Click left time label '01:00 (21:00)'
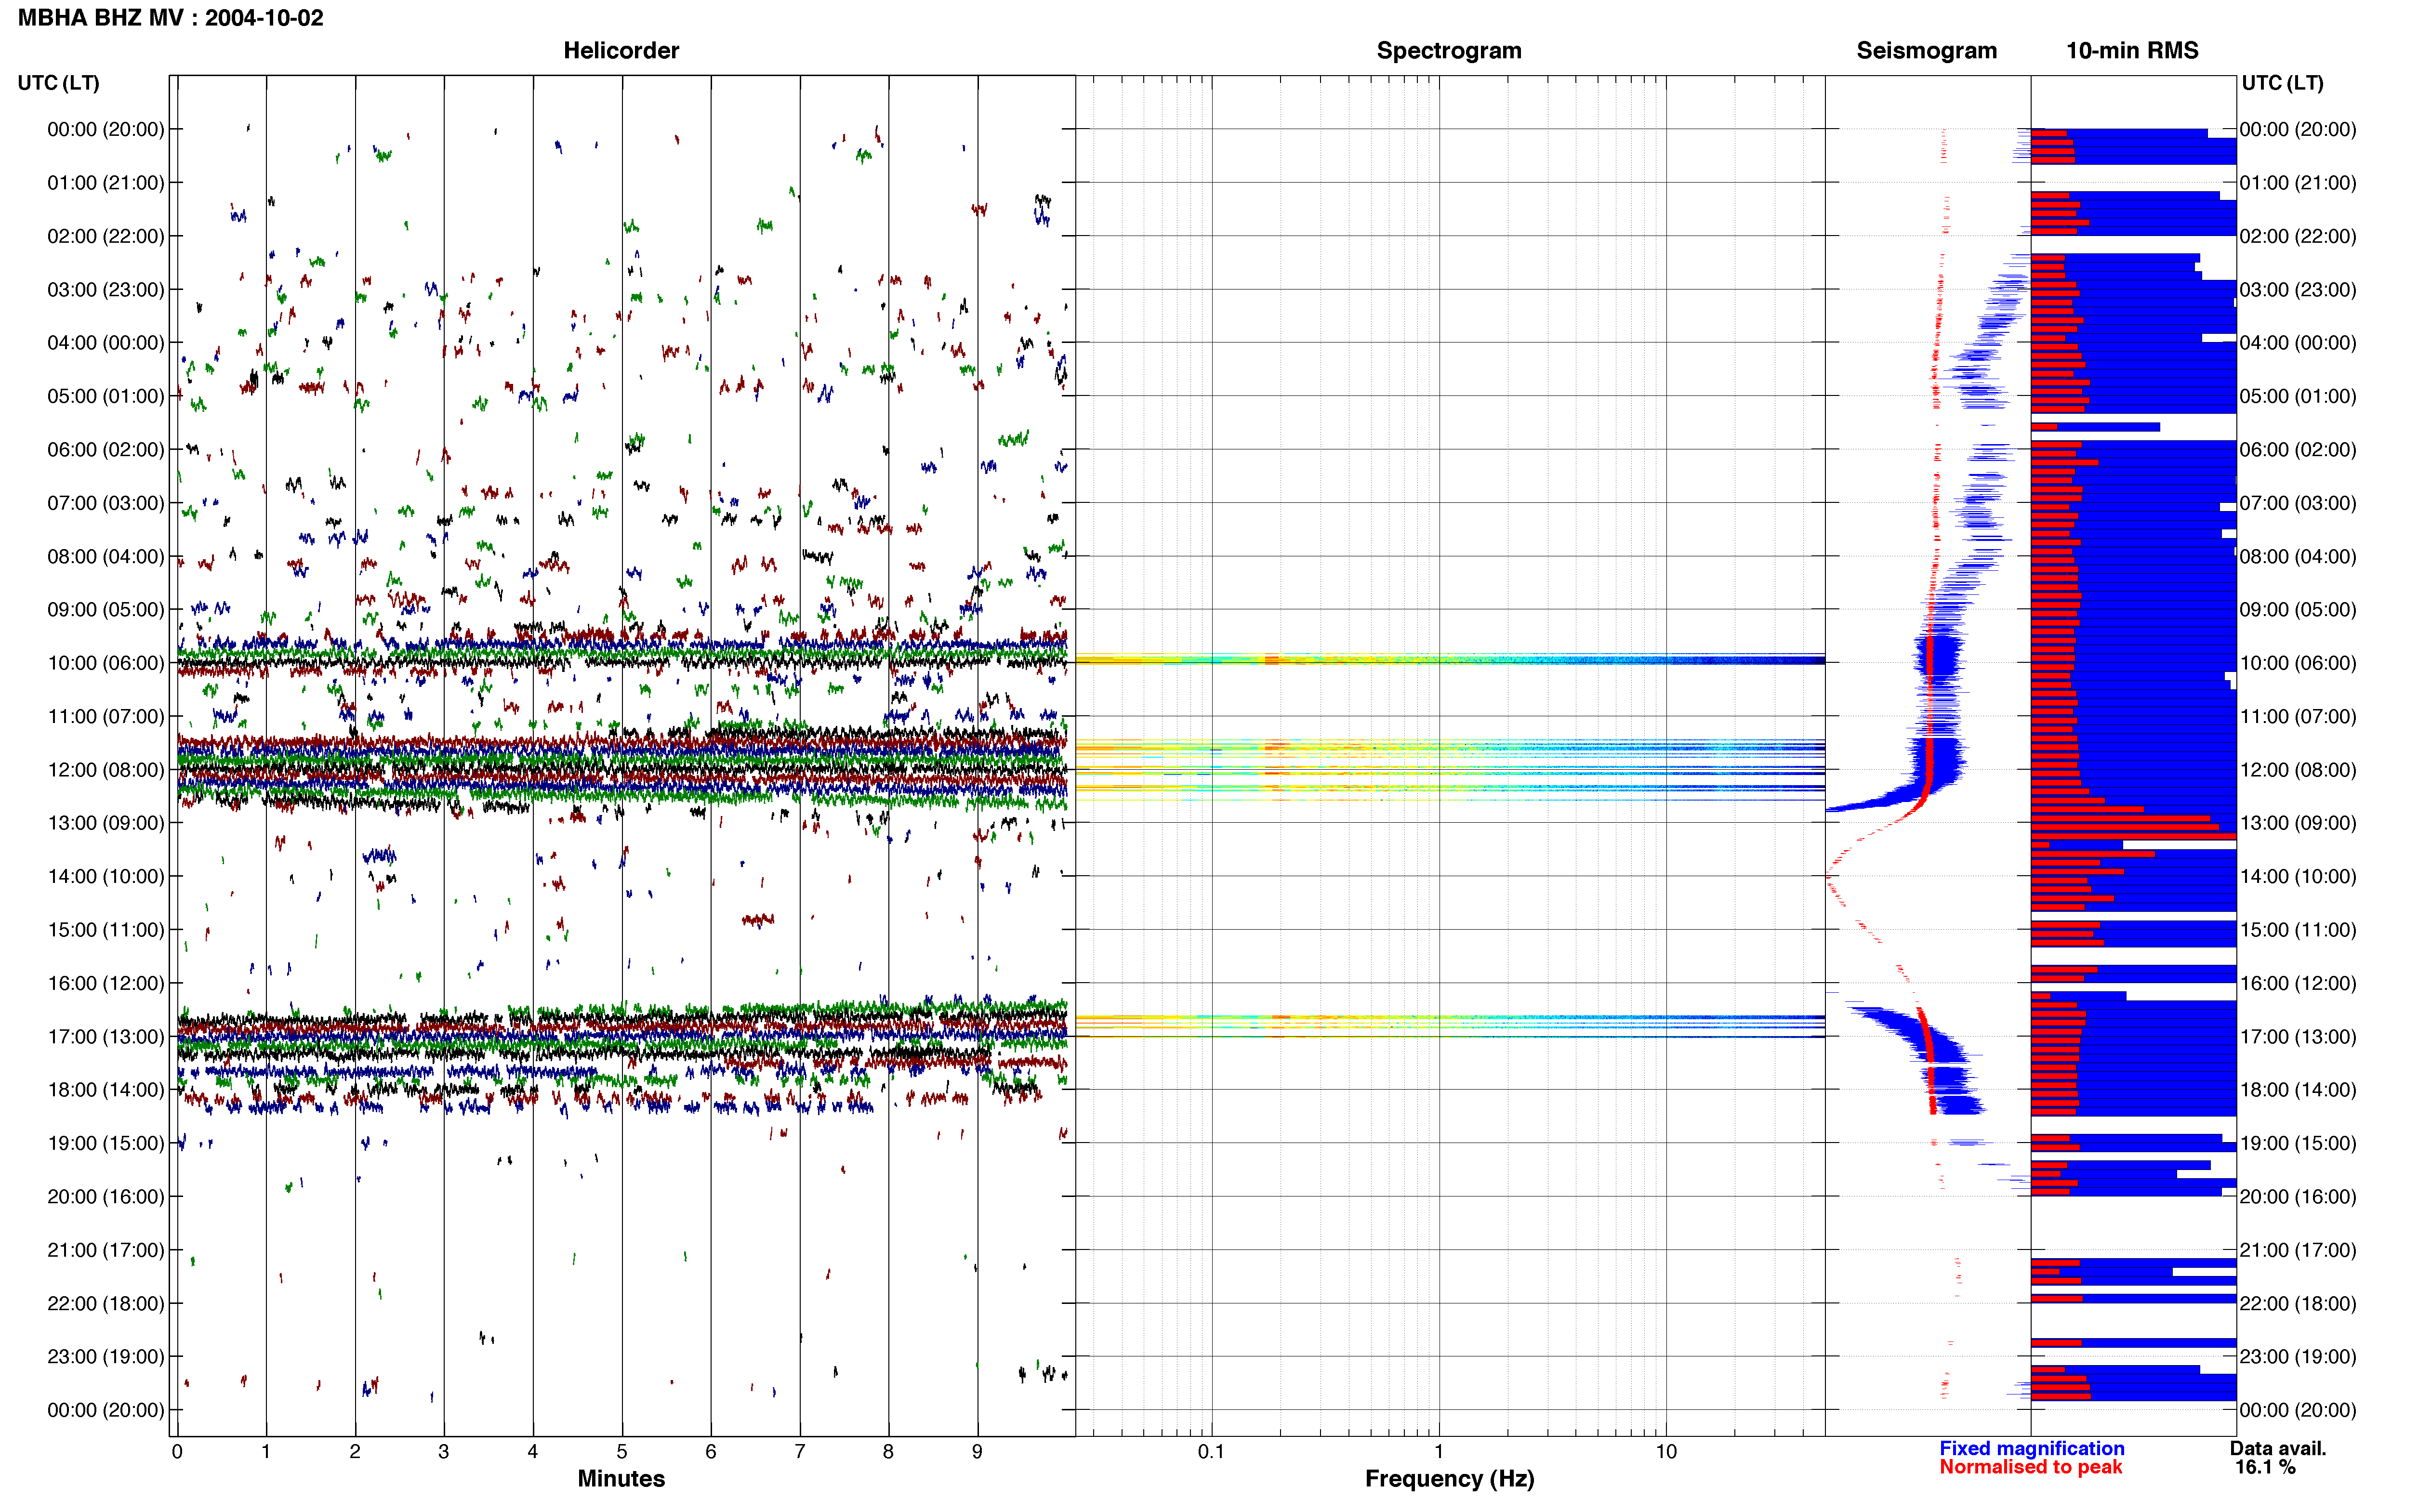The image size is (2418, 1512). [106, 183]
